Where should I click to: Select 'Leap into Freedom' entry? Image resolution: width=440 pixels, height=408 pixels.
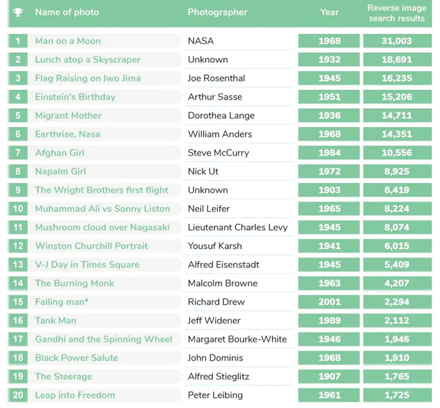(74, 395)
